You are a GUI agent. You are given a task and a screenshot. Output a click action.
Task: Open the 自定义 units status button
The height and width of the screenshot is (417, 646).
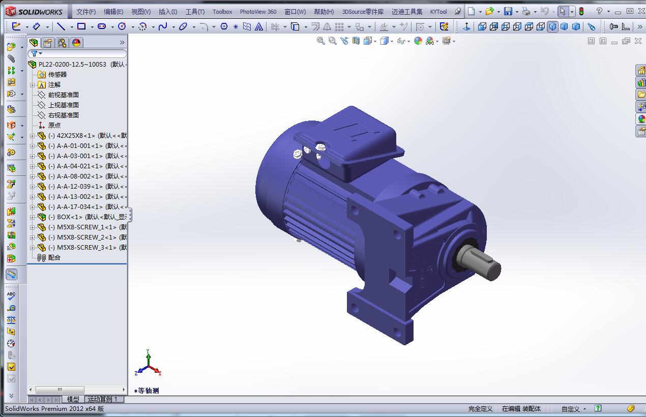(574, 409)
